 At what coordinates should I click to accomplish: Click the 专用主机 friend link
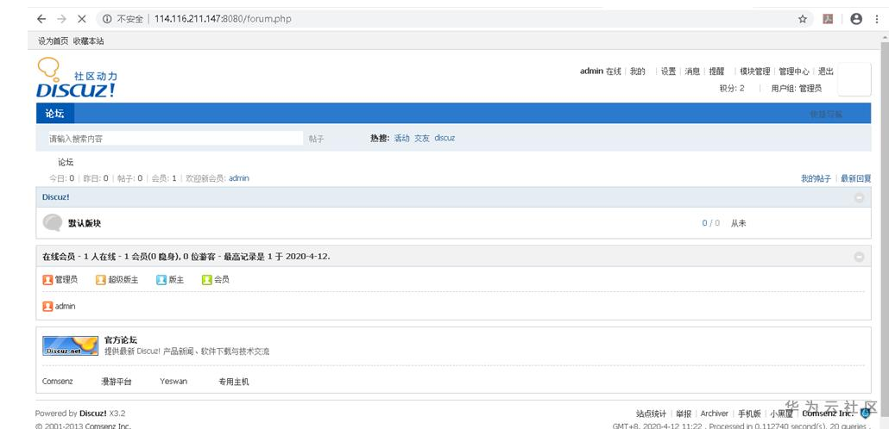click(x=234, y=382)
